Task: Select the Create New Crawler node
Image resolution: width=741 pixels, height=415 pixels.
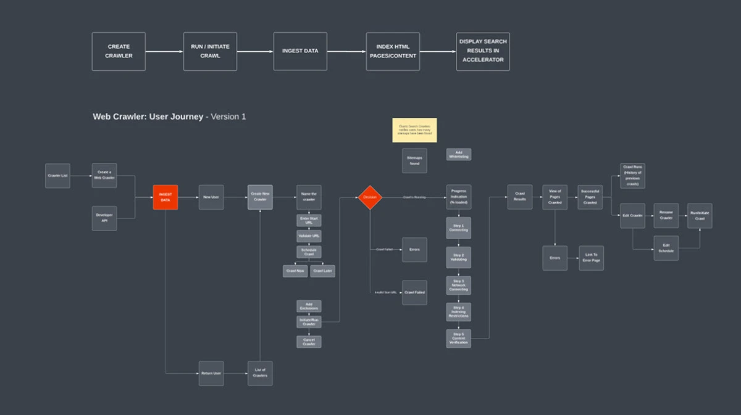Action: coord(260,197)
